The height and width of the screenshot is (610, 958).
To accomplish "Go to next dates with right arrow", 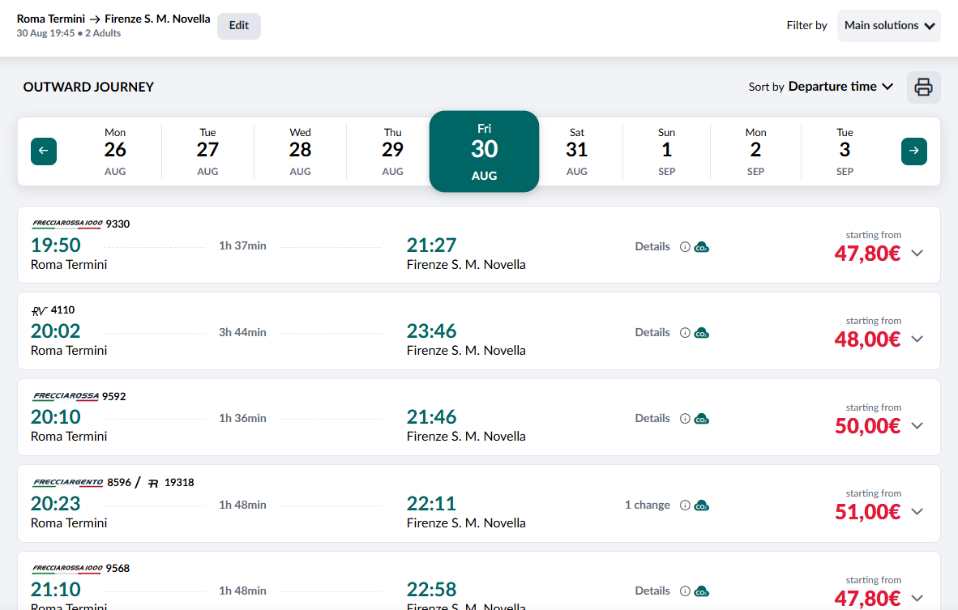I will (914, 151).
